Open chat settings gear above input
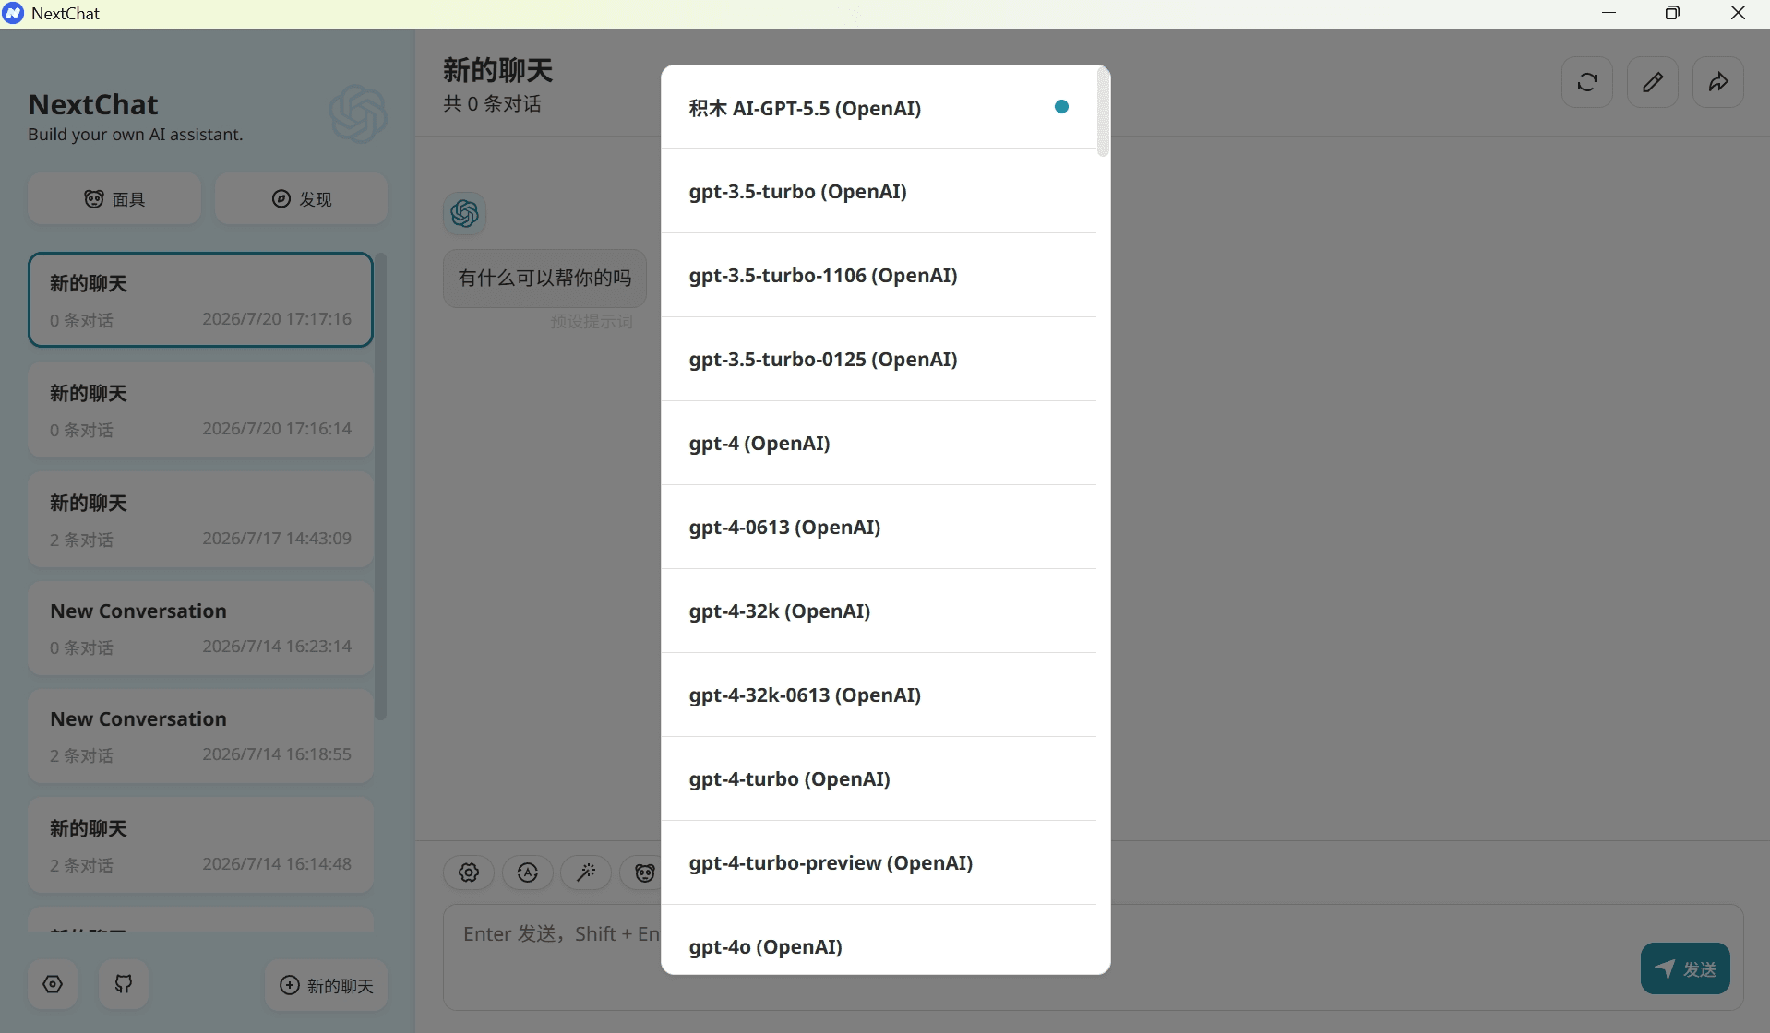 point(469,873)
